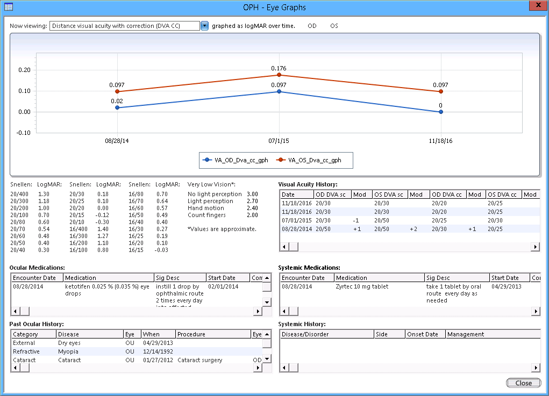Image resolution: width=549 pixels, height=396 pixels.
Task: Click When header in Past Ocular History
Action: (158, 334)
